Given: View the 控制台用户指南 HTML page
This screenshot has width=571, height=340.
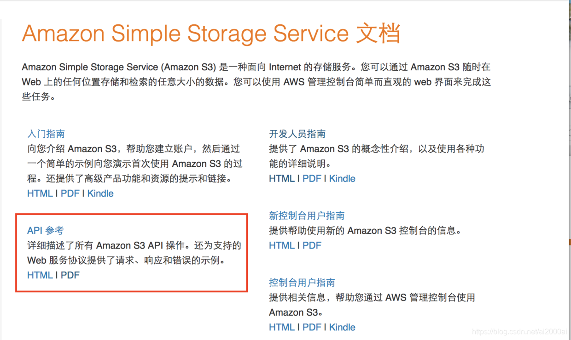Looking at the screenshot, I should point(281,327).
